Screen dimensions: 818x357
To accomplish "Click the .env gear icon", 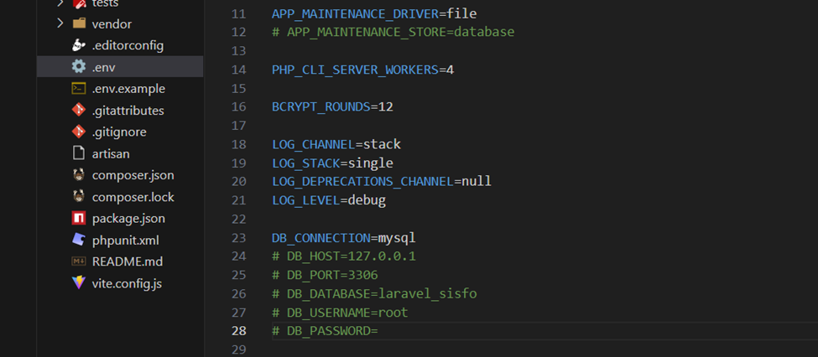I will [x=79, y=67].
